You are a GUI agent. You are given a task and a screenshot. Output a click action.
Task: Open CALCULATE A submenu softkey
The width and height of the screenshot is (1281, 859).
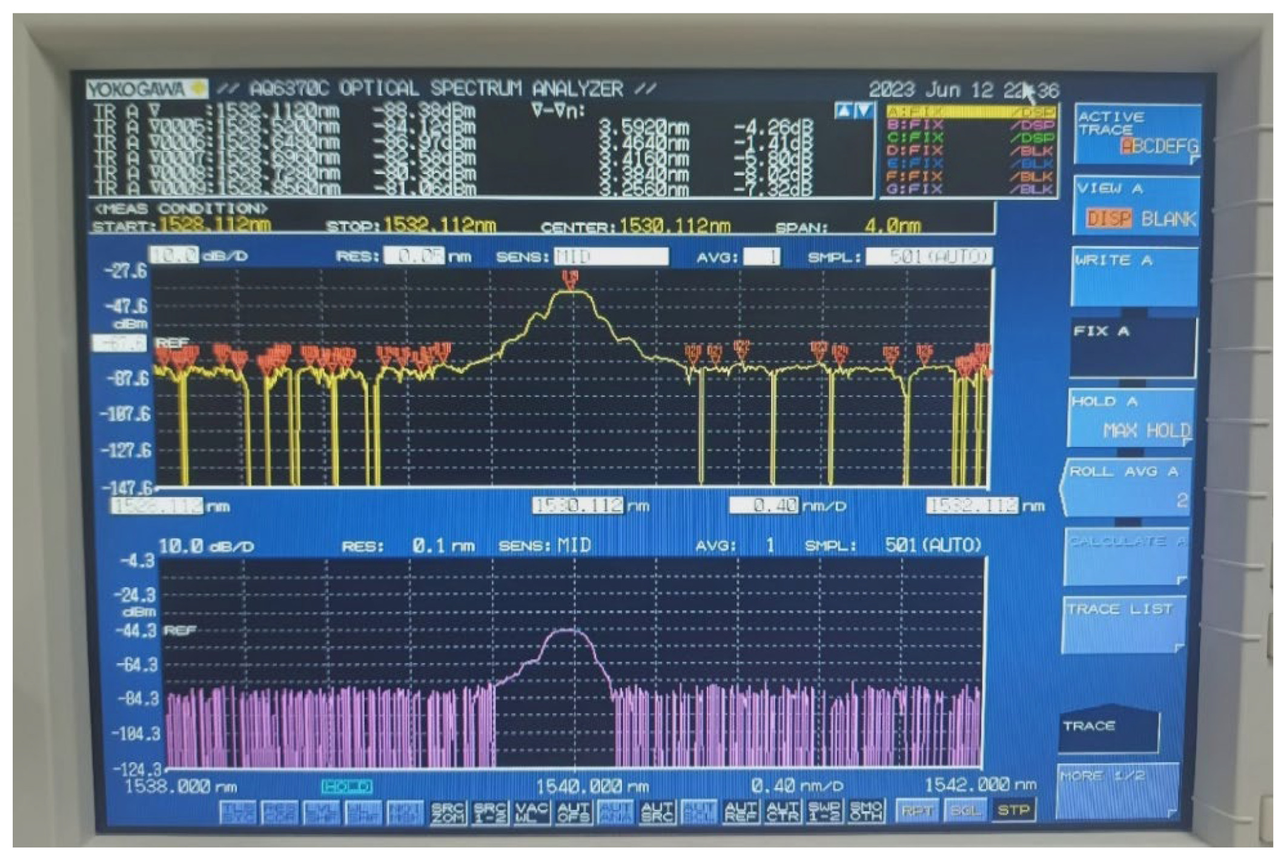[1125, 557]
